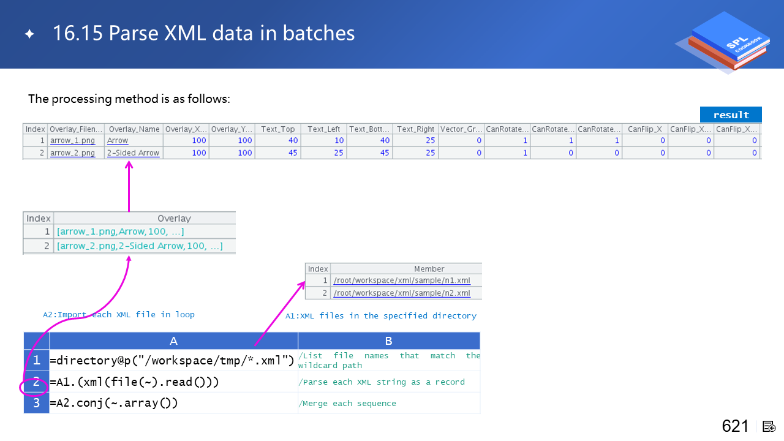Click the Text_Top column header
Image resolution: width=784 pixels, height=441 pixels.
point(277,129)
